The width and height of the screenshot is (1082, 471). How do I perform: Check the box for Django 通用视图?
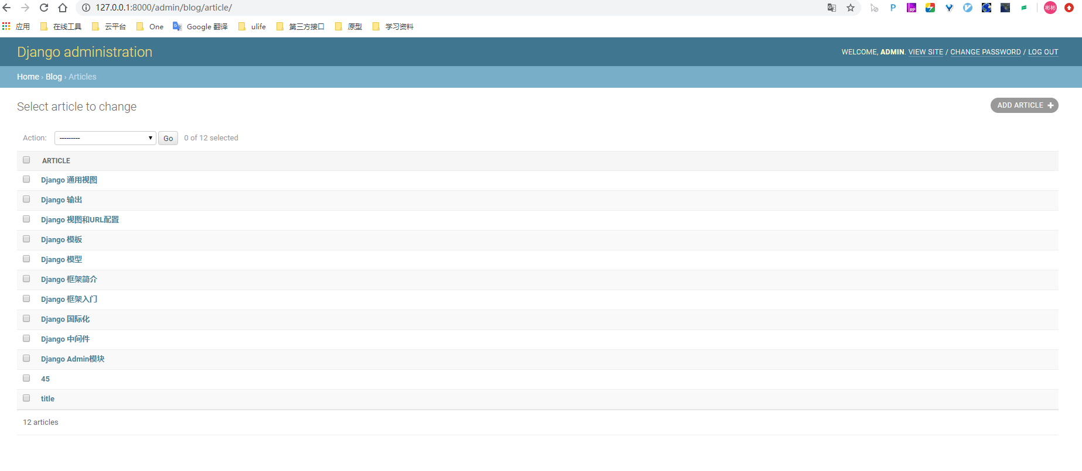26,179
